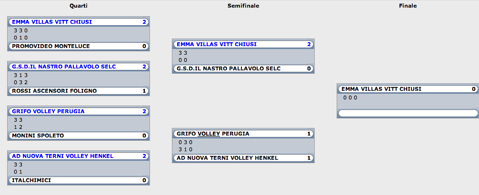Click the Finale column heading
This screenshot has width=479, height=195.
click(408, 6)
